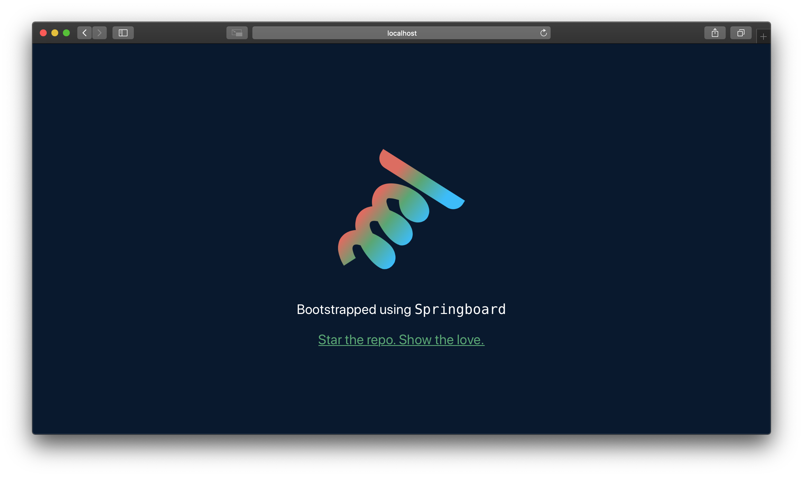Open the "Star the repo. Show the love." link
Viewport: 803px width, 477px height.
click(x=401, y=340)
